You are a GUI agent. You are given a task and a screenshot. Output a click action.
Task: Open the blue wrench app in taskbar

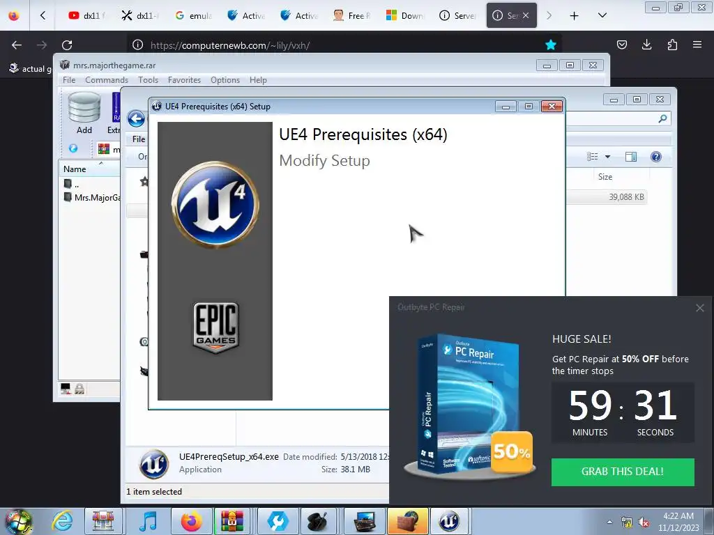(x=277, y=521)
